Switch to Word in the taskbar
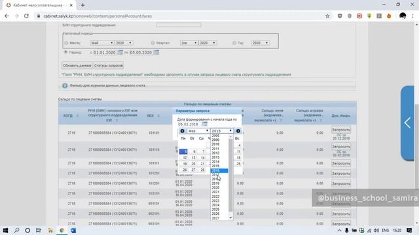419x235 pixels. click(x=73, y=230)
